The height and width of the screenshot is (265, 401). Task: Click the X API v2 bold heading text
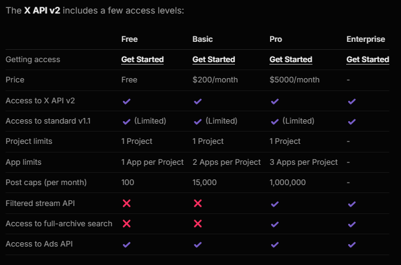coord(42,10)
